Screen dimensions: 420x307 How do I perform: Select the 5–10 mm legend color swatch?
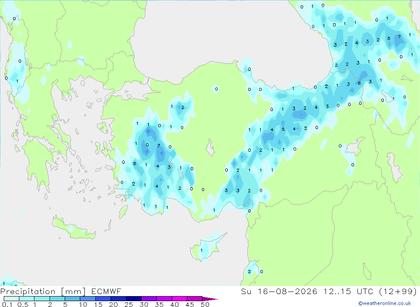[x=73, y=299]
